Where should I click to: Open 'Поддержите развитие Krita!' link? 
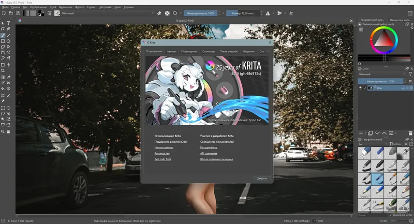pyautogui.click(x=171, y=142)
